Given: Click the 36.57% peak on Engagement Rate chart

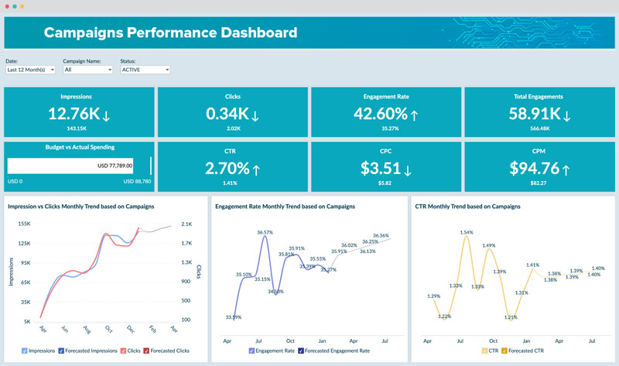Looking at the screenshot, I should coord(265,235).
